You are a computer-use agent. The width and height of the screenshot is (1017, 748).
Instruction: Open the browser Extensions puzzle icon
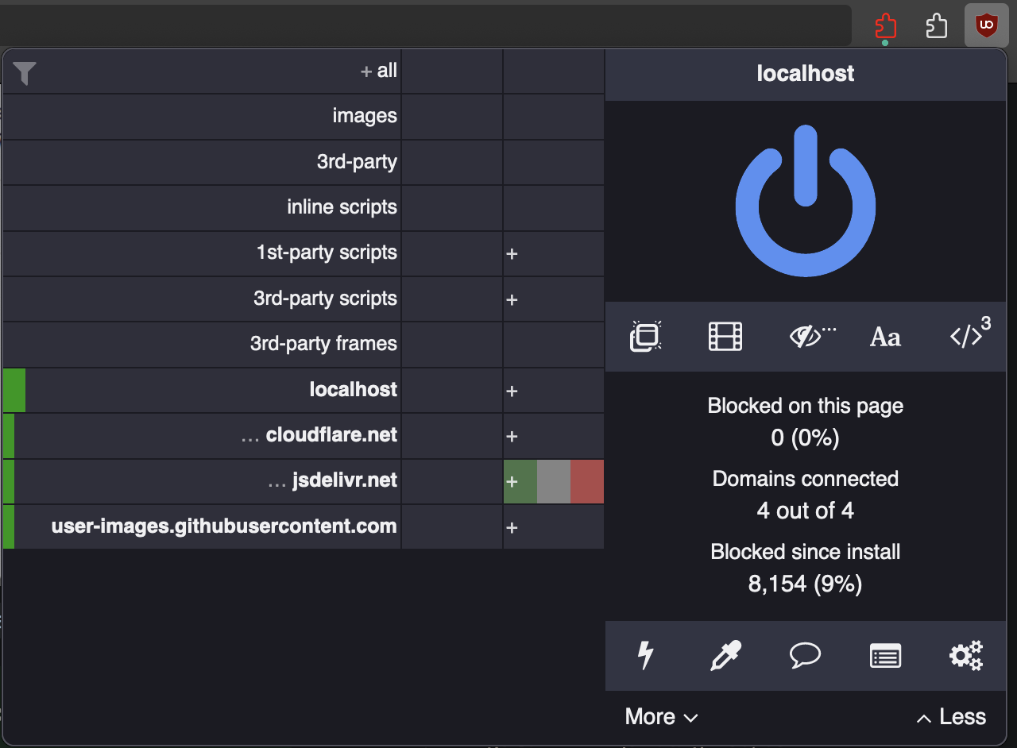click(x=937, y=26)
